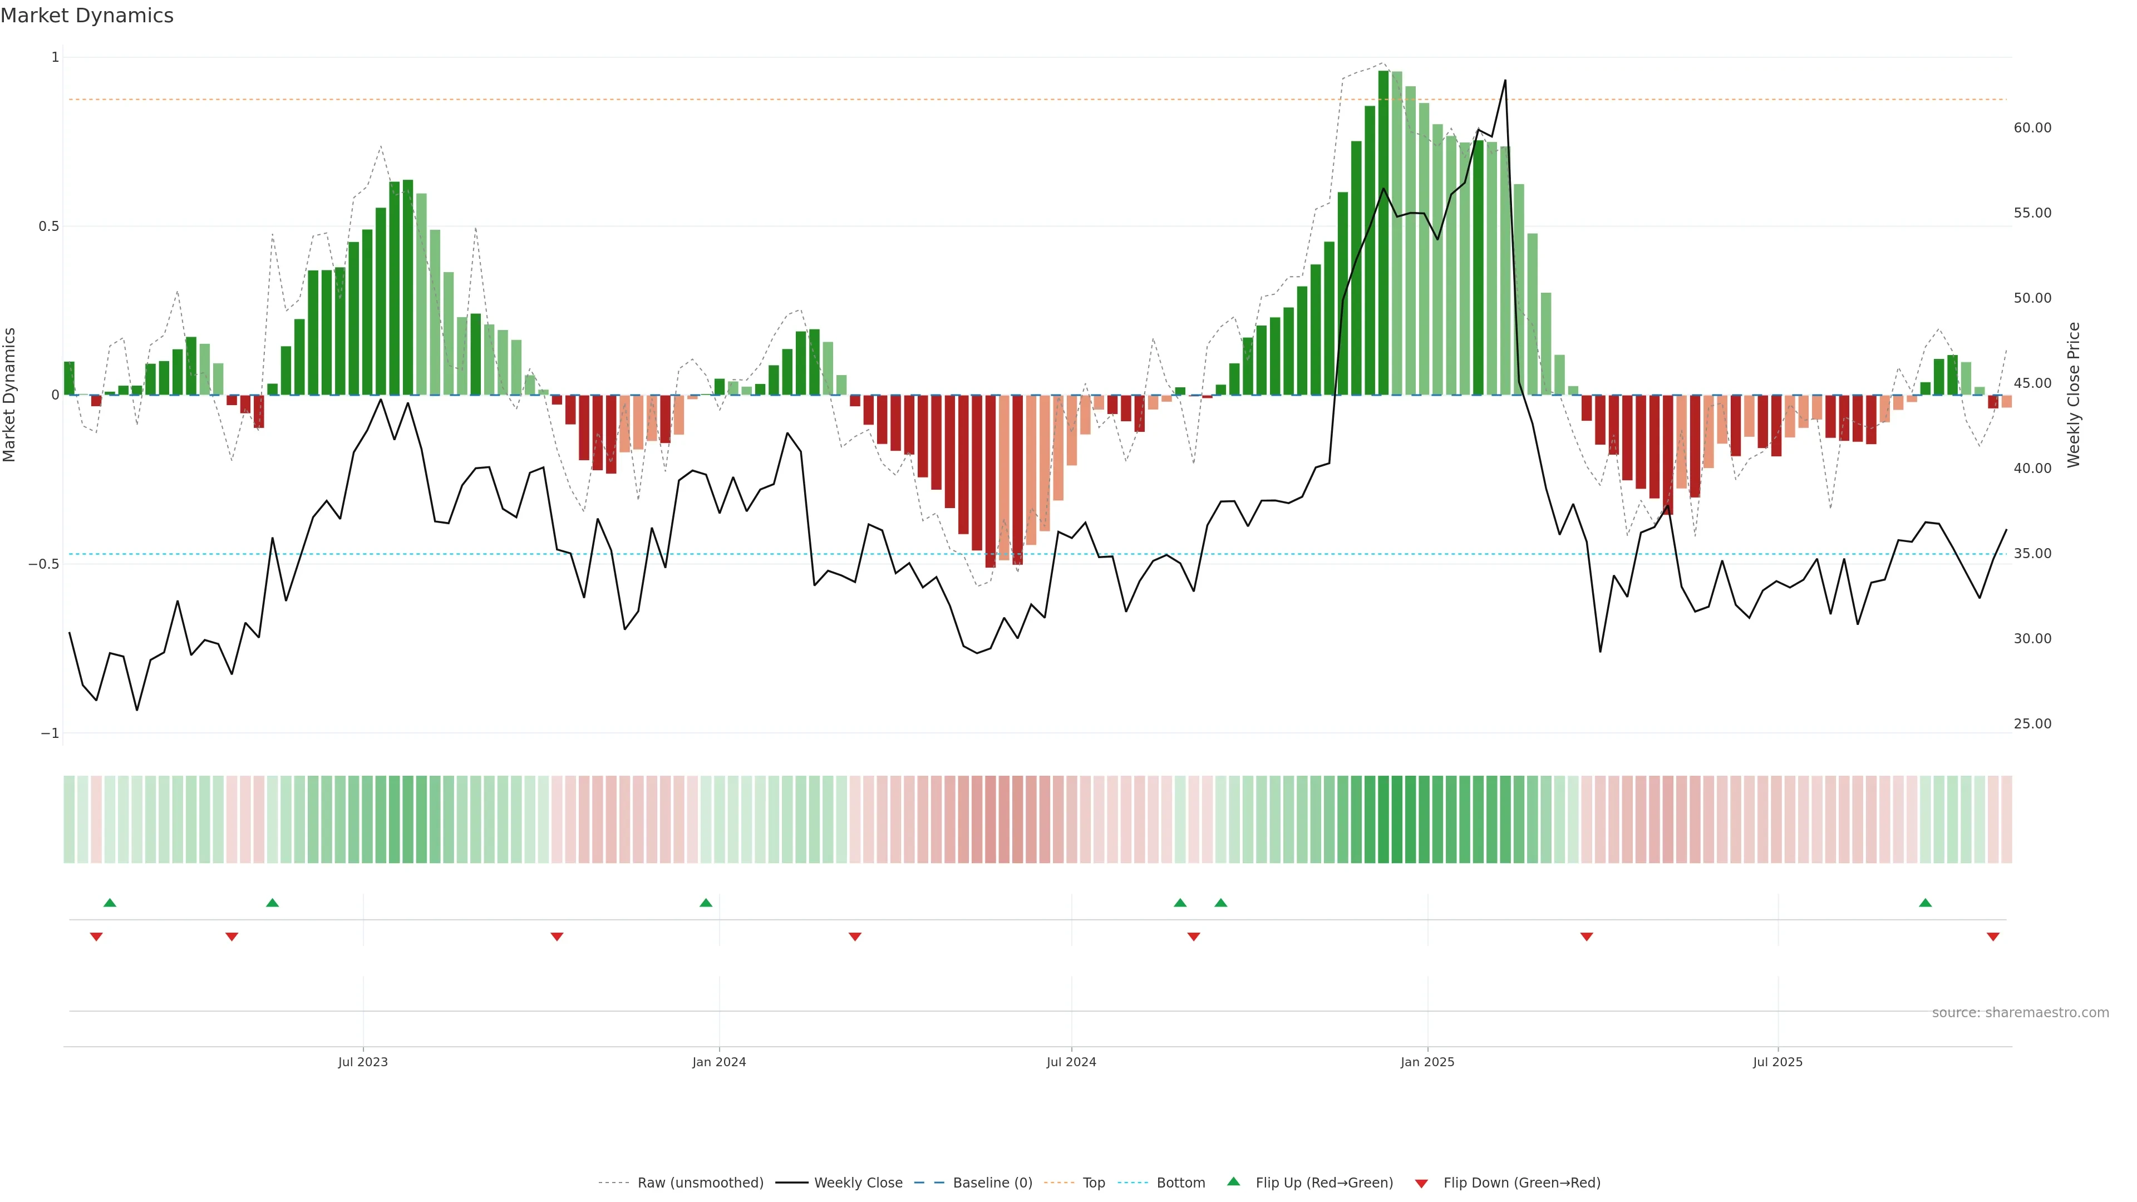Click the rightmost green Flip Up triangle marker
The width and height of the screenshot is (2137, 1202).
coord(1926,903)
